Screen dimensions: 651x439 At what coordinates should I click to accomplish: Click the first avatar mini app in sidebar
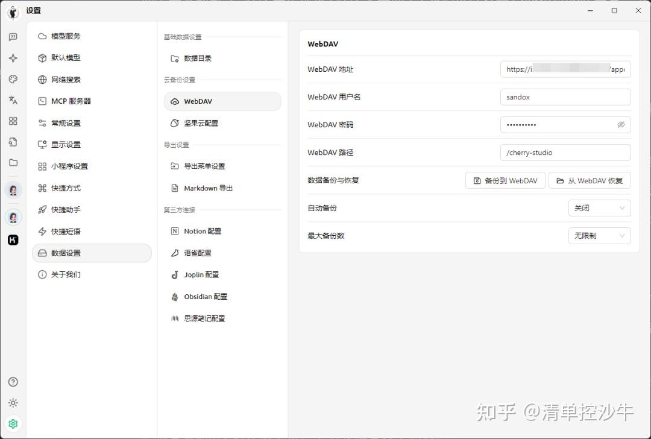(x=13, y=190)
